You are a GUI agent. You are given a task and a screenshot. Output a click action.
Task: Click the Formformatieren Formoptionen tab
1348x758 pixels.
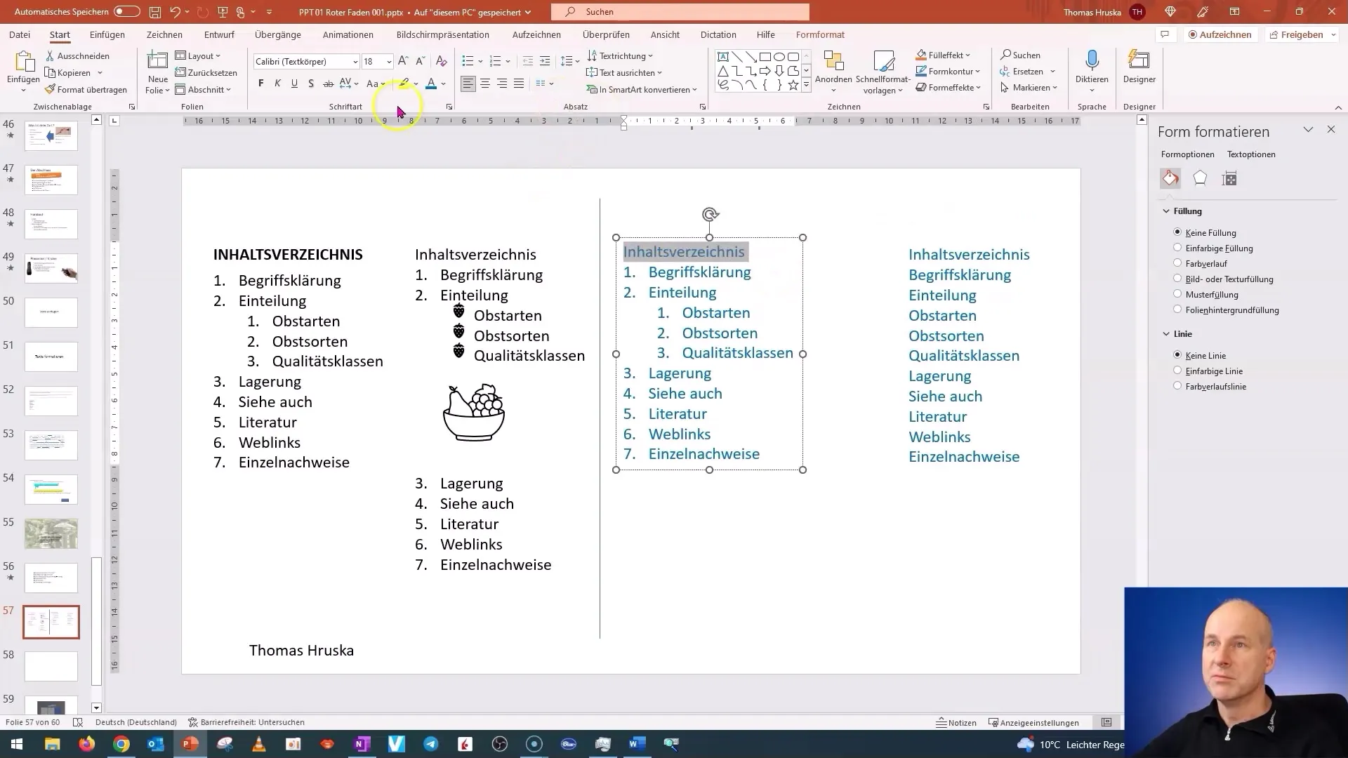1187,154
